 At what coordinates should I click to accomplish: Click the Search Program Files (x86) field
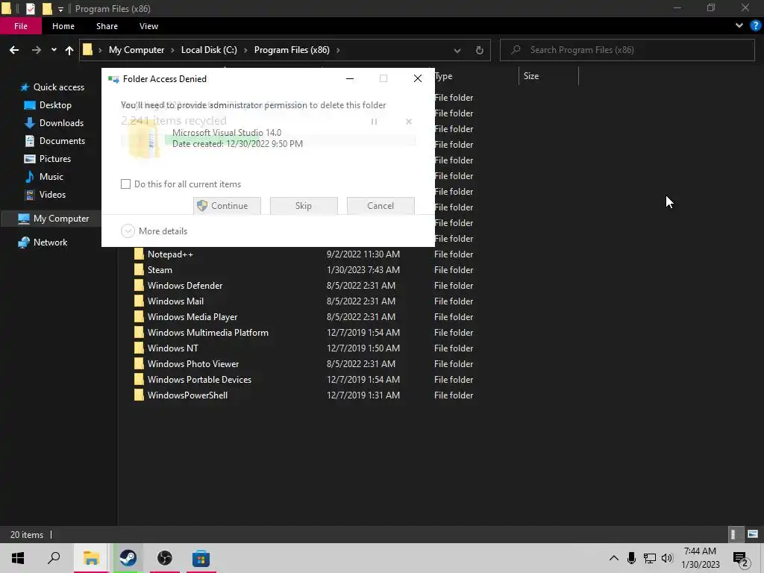point(627,50)
